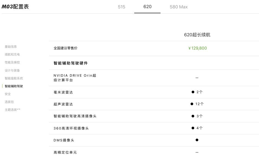Click 智能辅助驾驶 sidebar entry
The height and width of the screenshot is (159, 259).
(14, 86)
